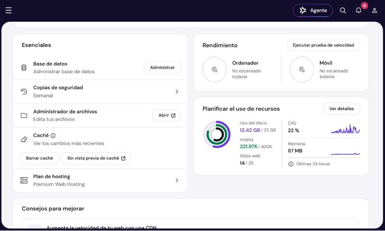Click the Memoria usage sparkline chart
Screen dimensions: 385x231
pyautogui.click(x=345, y=154)
